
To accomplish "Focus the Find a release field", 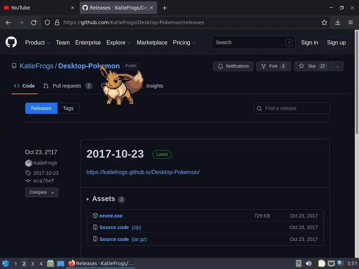I will click(x=292, y=108).
